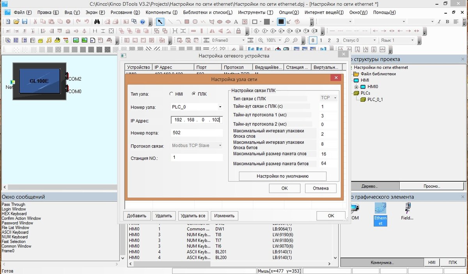Open the fill color dropdown arrow
The image size is (468, 274).
click(273, 21)
